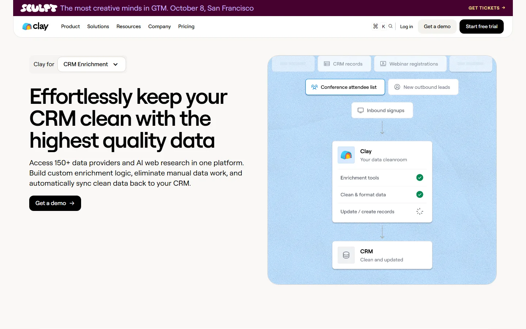
Task: Click the CRM records table icon
Action: tap(327, 64)
